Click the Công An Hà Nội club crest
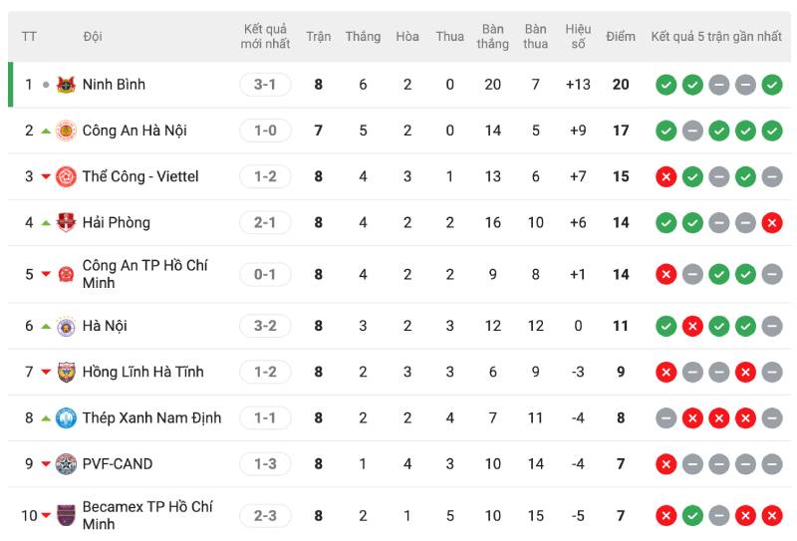Viewport: 797px width, 541px height. (66, 131)
